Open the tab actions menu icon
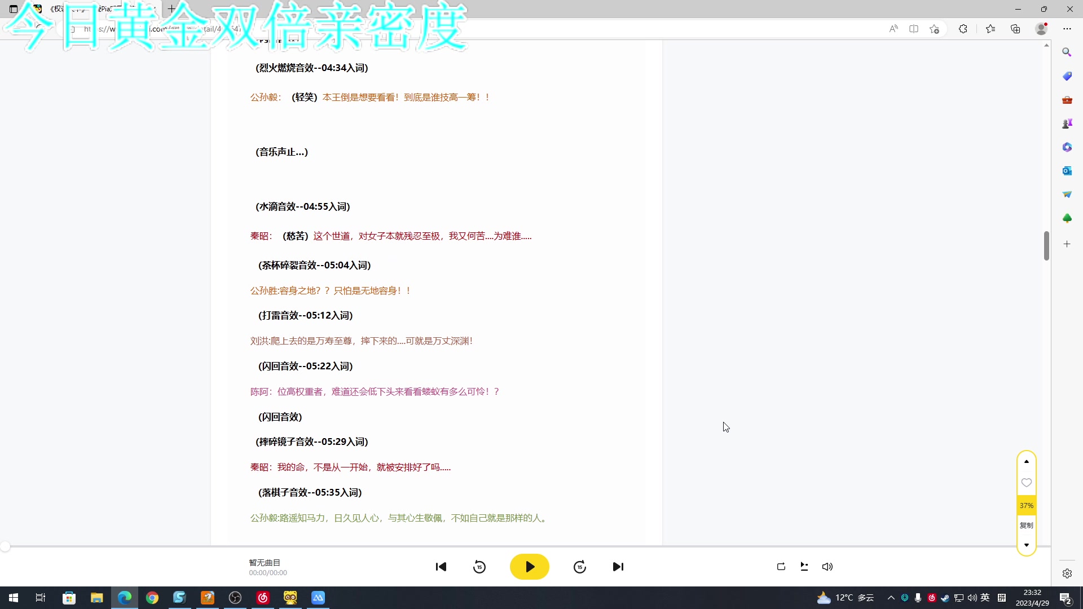Viewport: 1083px width, 609px height. coord(14,9)
